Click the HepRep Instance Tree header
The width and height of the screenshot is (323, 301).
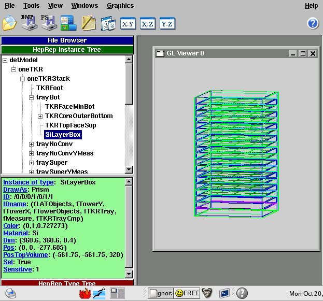pos(67,50)
